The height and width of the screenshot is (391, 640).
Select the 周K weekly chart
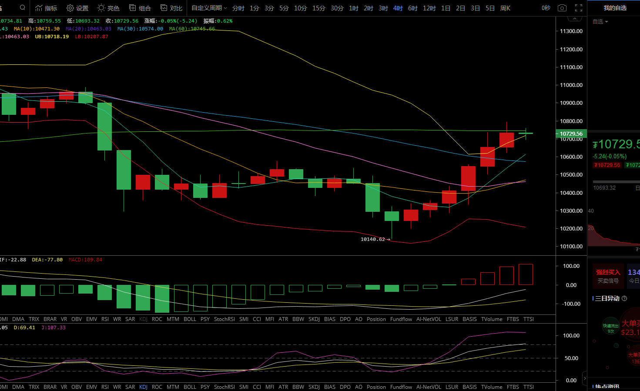[506, 8]
